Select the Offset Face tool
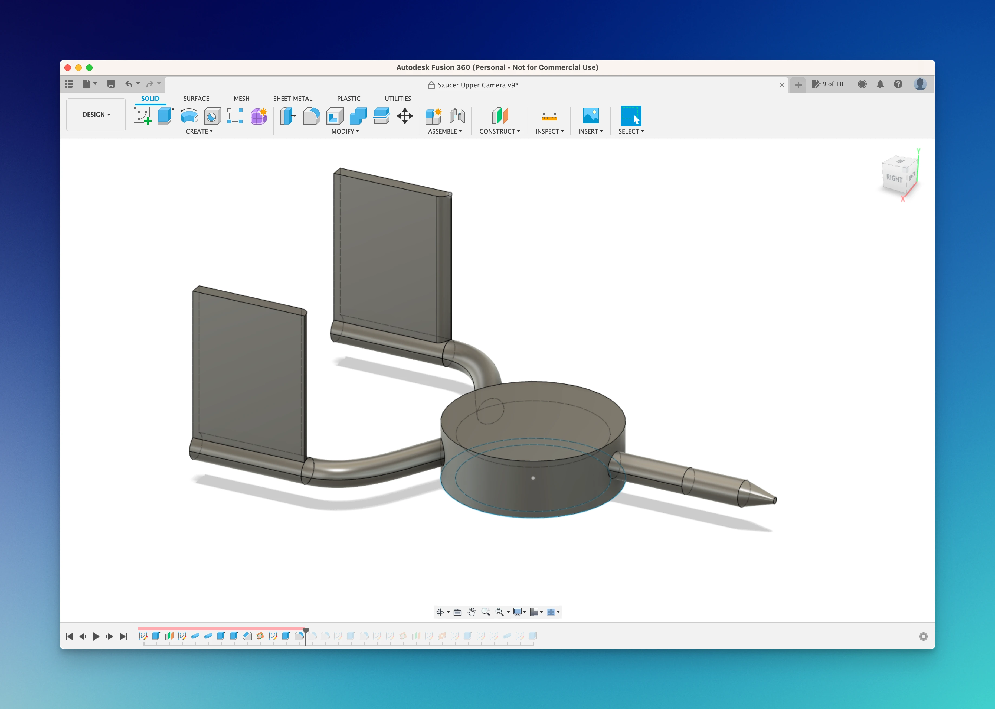Image resolution: width=995 pixels, height=709 pixels. pyautogui.click(x=382, y=116)
